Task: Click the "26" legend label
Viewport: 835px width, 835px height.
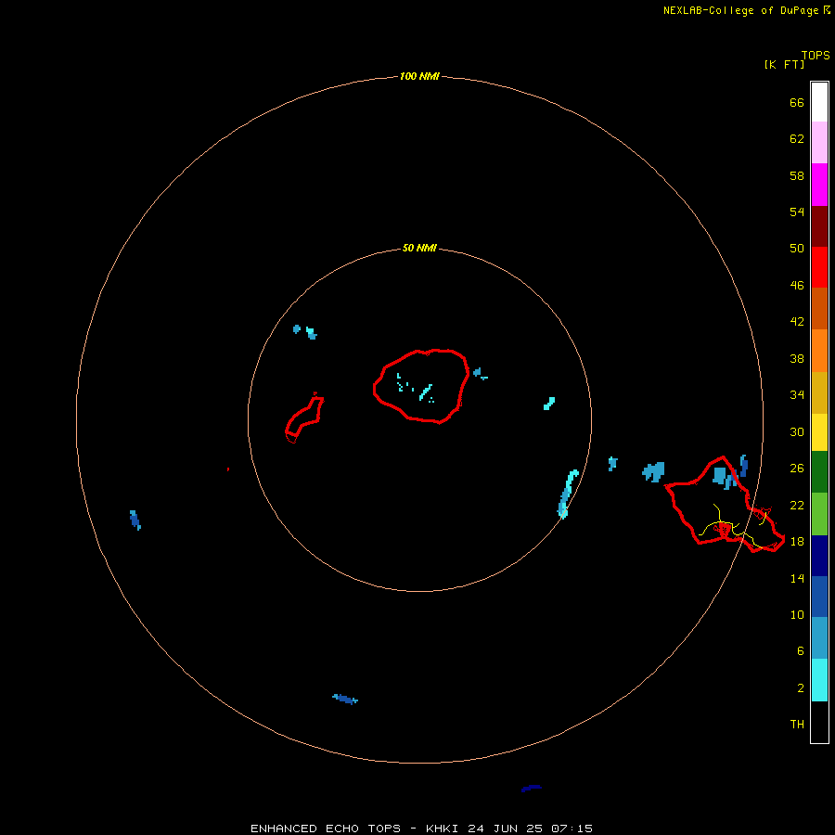Action: [797, 469]
